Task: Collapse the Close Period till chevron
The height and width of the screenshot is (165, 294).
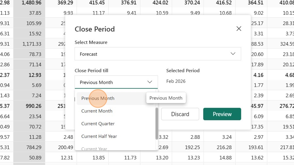Action: 150,82
